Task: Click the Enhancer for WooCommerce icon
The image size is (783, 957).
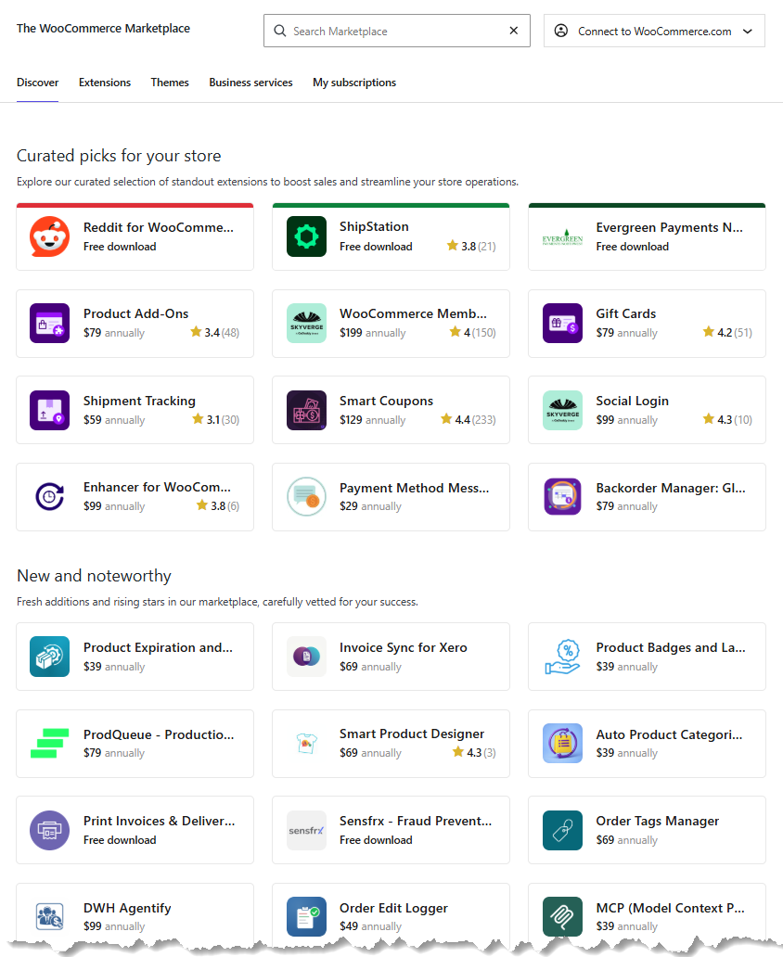Action: pyautogui.click(x=49, y=497)
